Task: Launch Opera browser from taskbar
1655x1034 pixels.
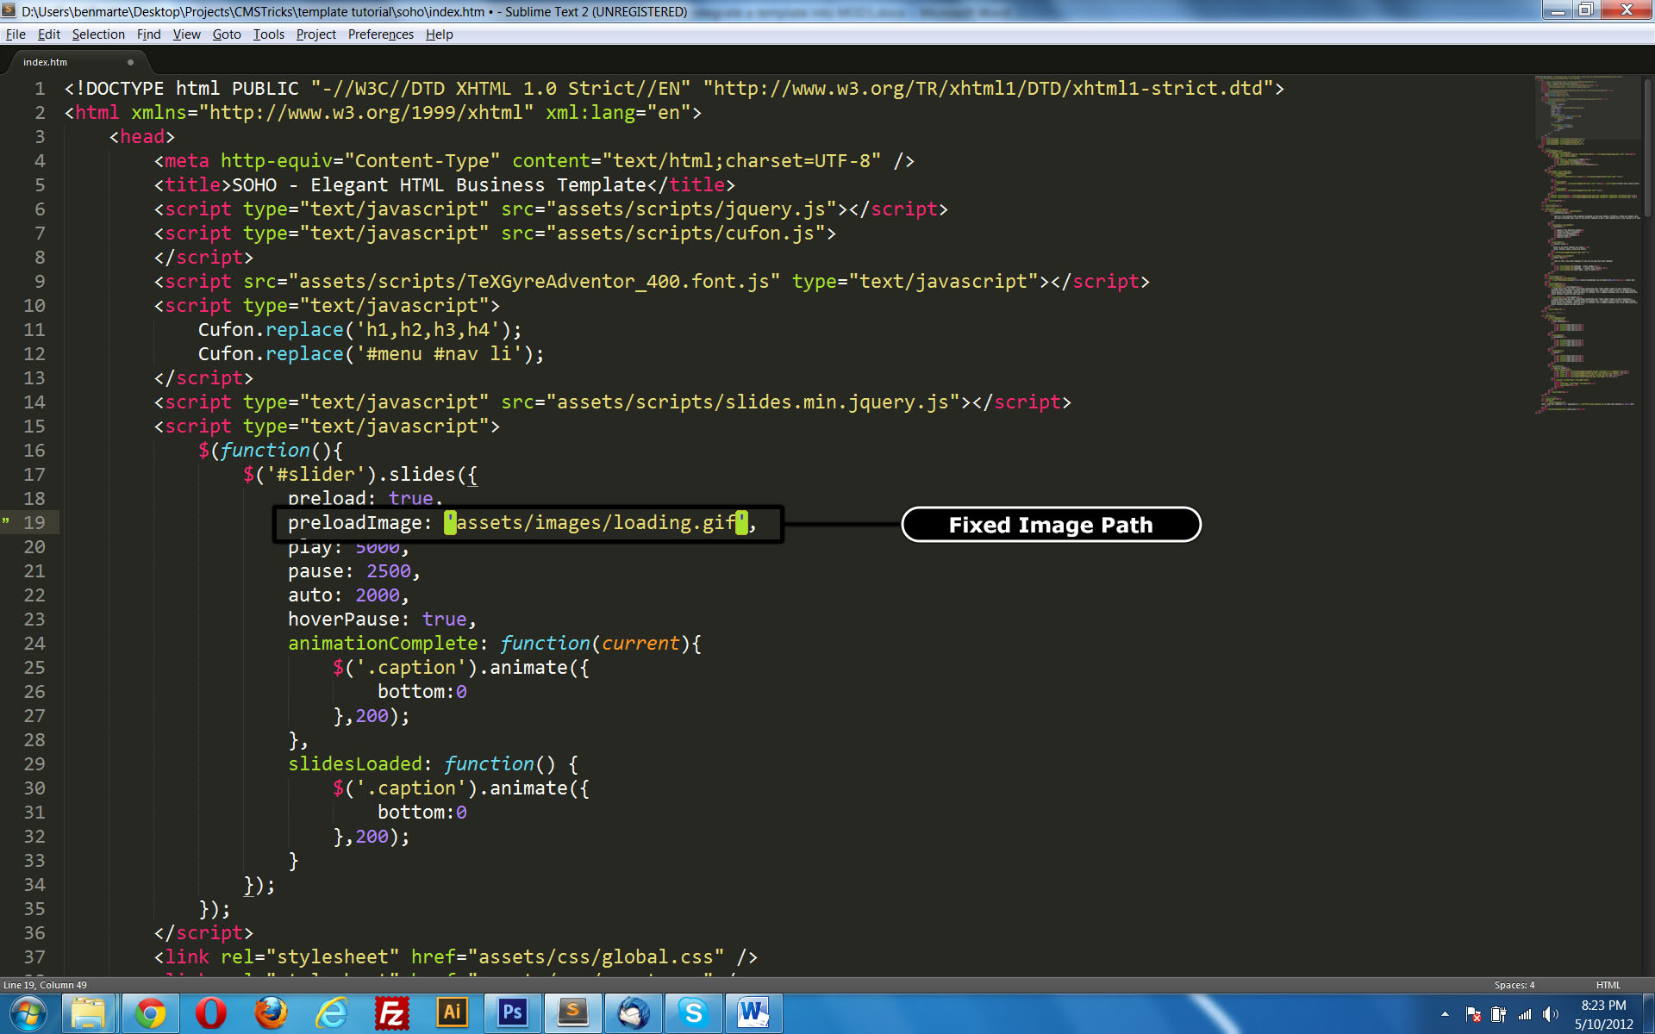Action: [210, 1013]
